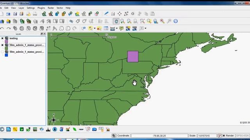Screen dimensions: 250x140
Task: Open the Text Annotation dropdown arrow
Action: pos(145,28)
